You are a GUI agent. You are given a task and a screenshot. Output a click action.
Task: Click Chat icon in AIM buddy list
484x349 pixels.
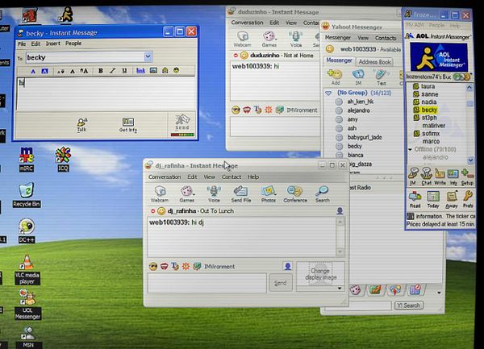[x=427, y=177]
